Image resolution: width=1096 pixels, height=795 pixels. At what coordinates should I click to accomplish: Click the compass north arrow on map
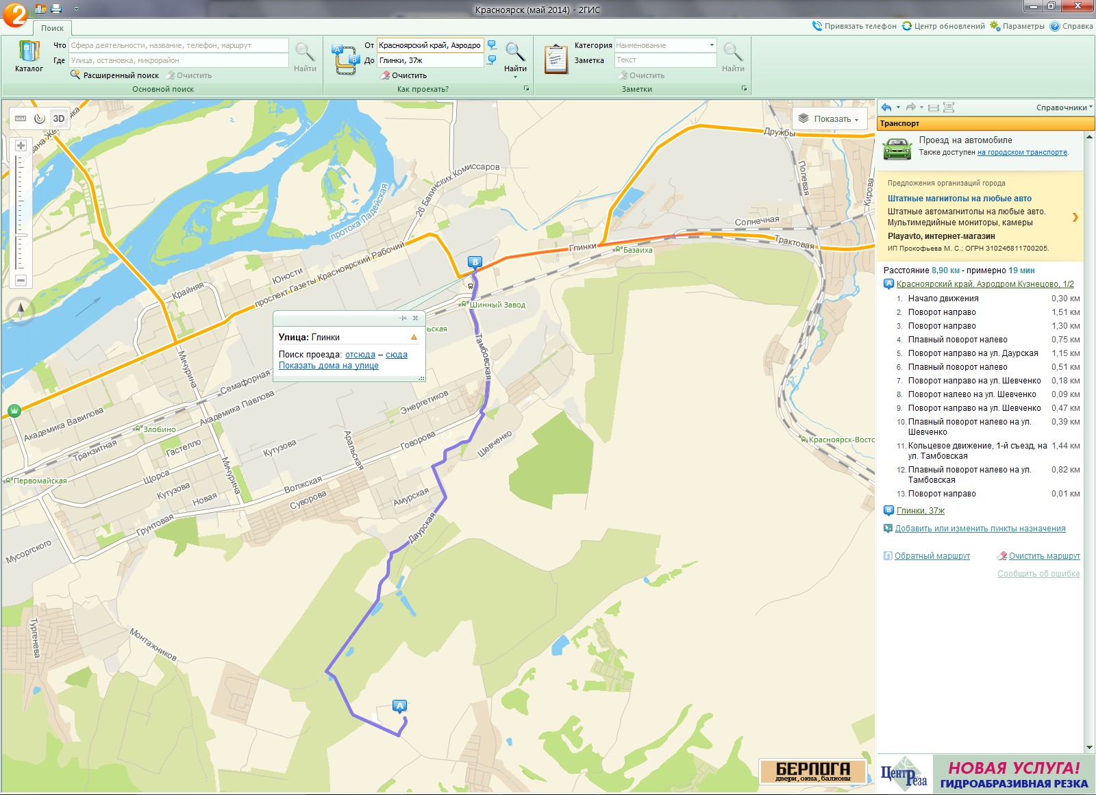click(21, 310)
